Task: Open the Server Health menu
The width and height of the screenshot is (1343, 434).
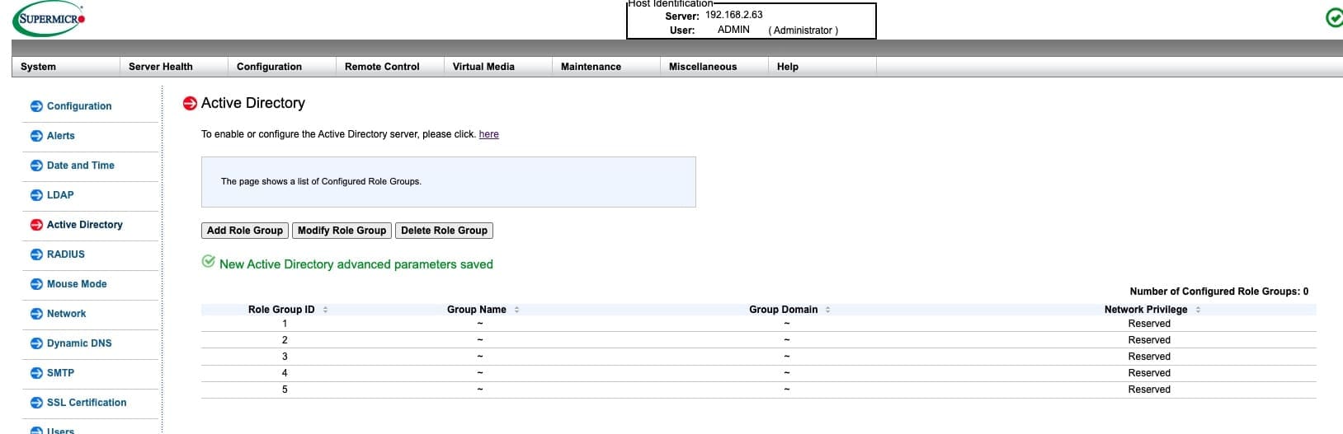Action: [161, 67]
